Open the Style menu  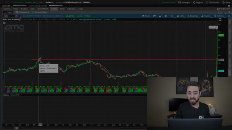pyautogui.click(x=181, y=16)
